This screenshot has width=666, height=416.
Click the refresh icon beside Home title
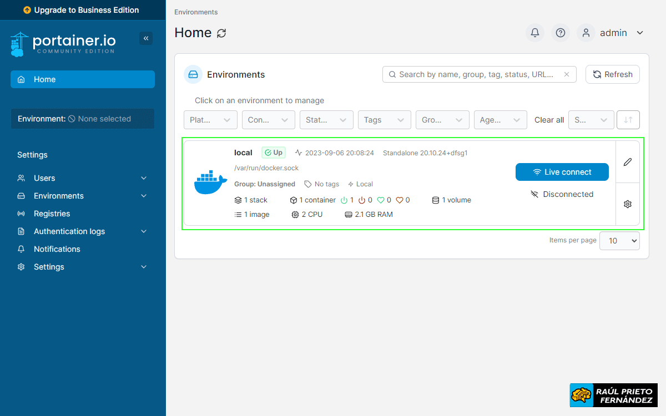(x=221, y=33)
